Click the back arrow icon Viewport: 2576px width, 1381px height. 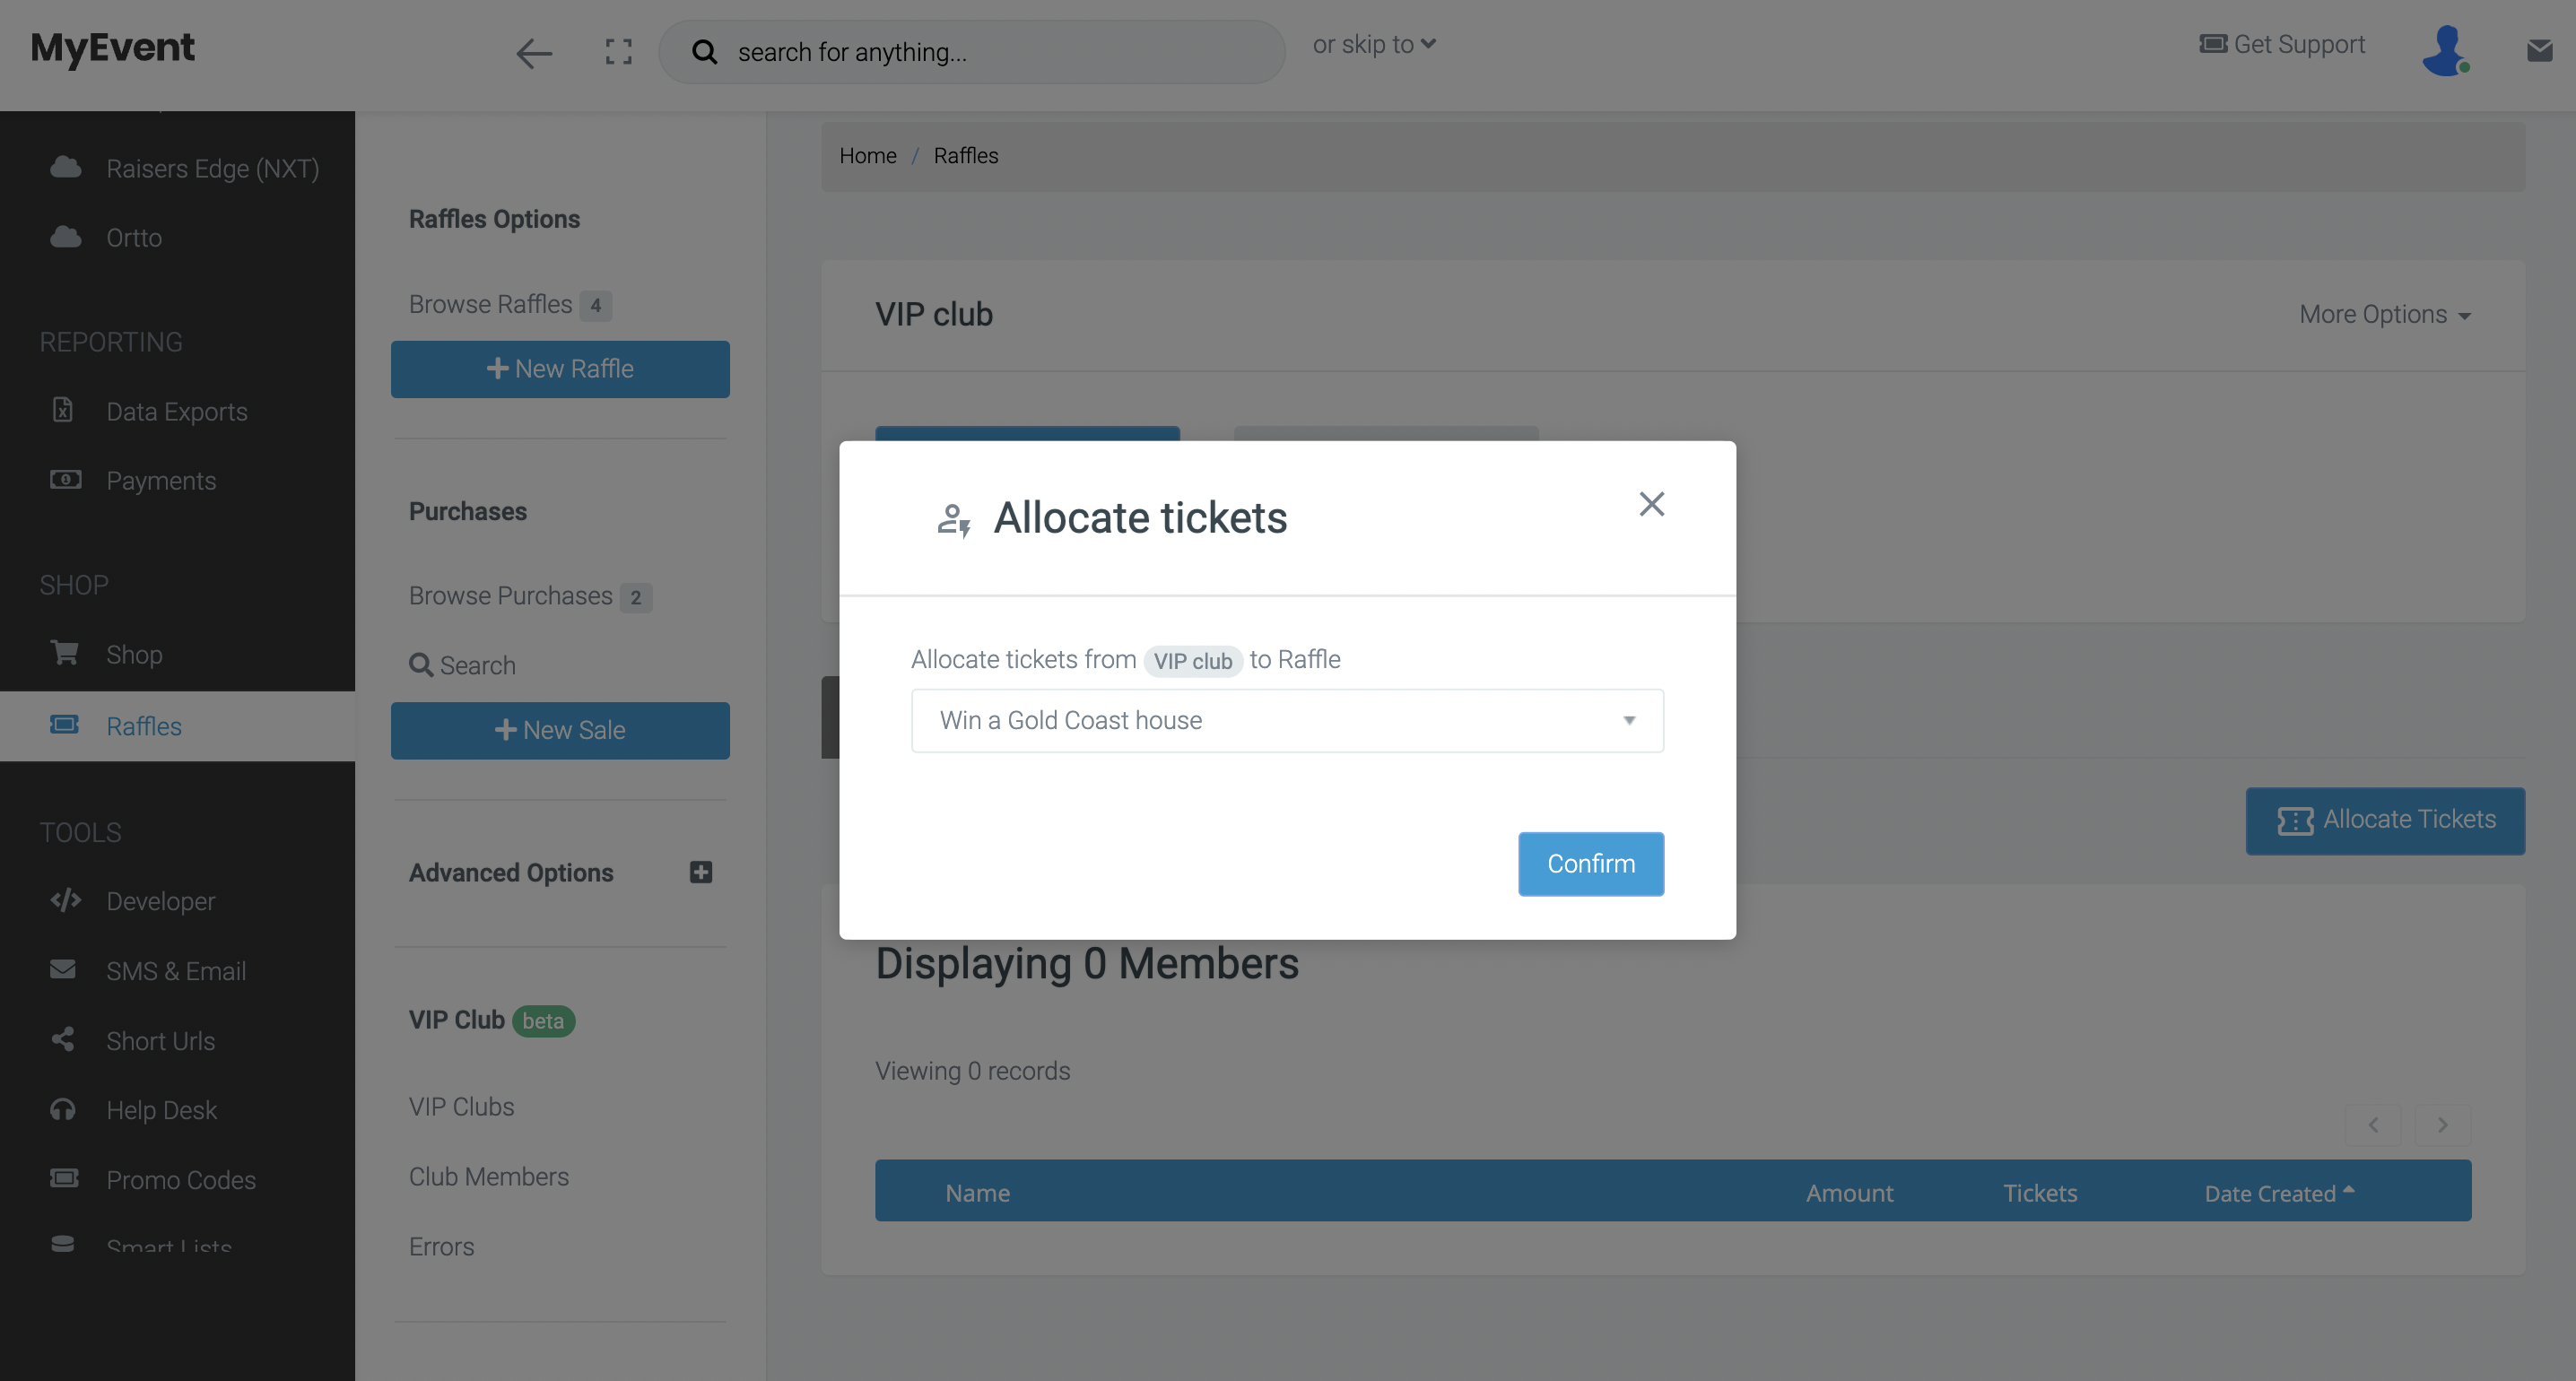coord(534,52)
